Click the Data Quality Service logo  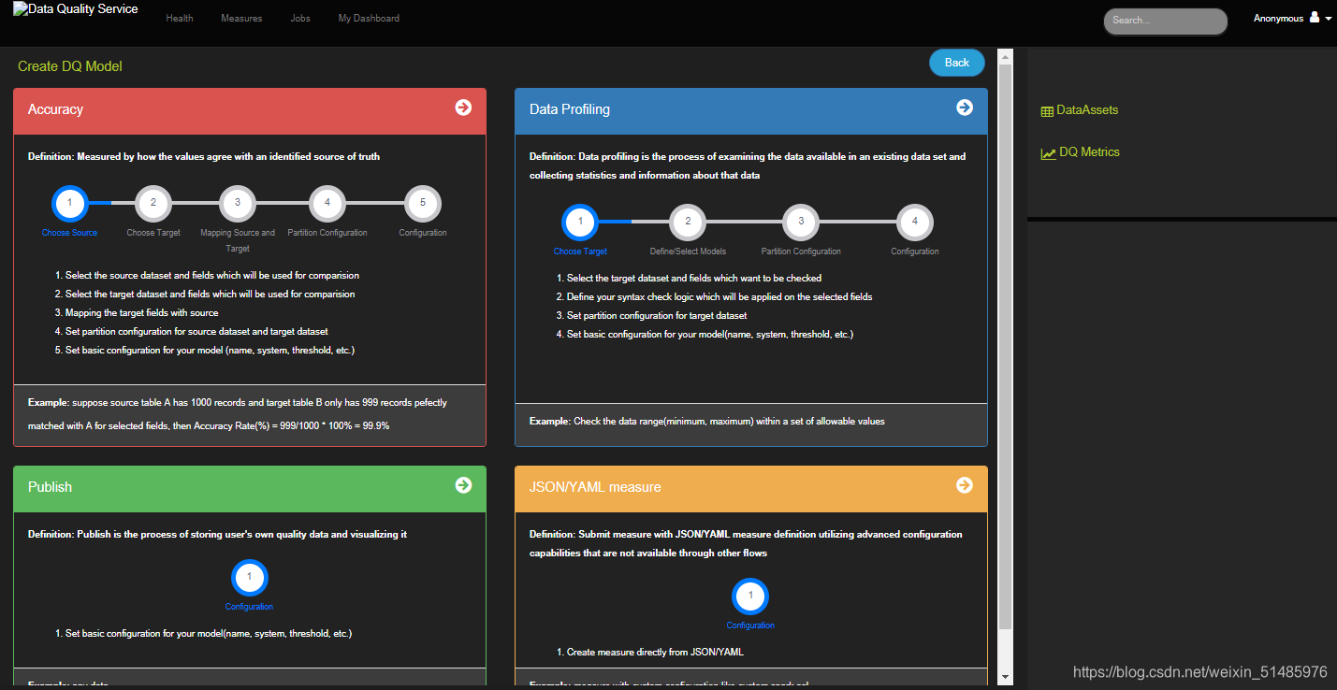[x=75, y=9]
